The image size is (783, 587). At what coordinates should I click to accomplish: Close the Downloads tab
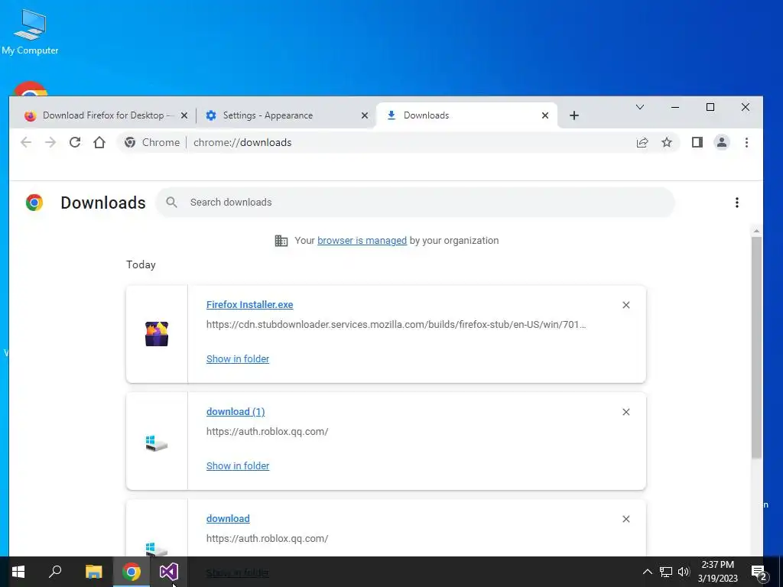pos(545,115)
